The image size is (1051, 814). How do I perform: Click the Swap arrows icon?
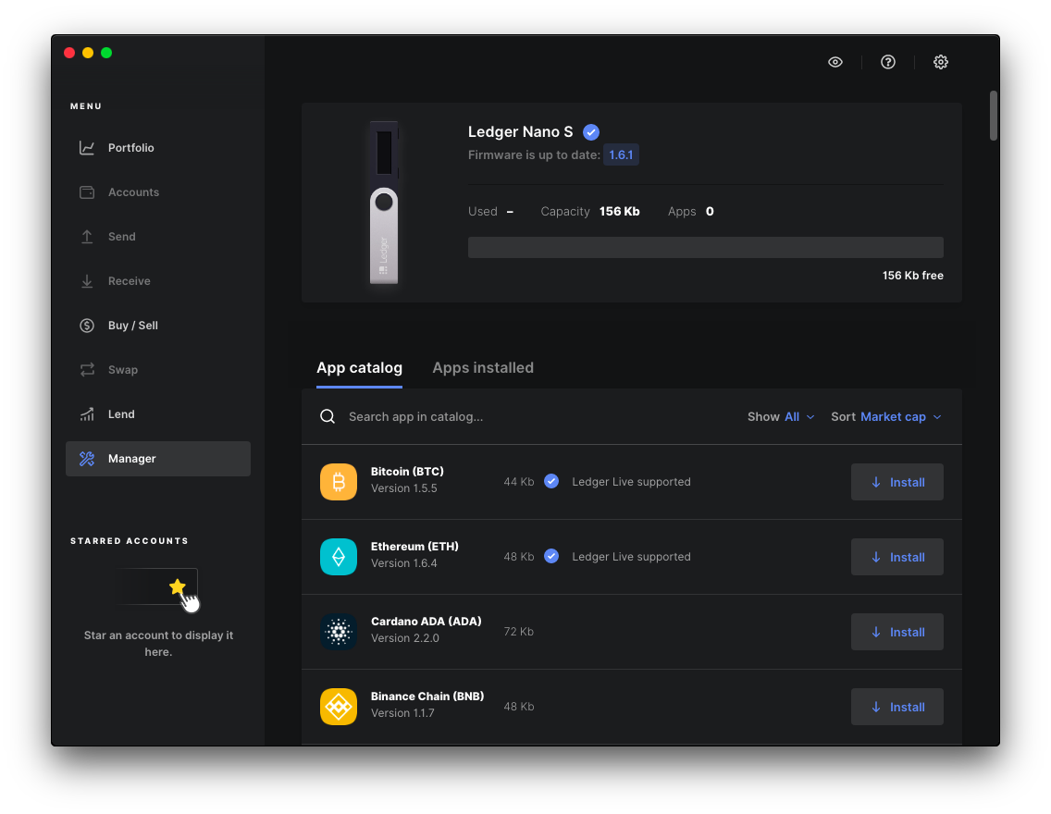(x=87, y=370)
